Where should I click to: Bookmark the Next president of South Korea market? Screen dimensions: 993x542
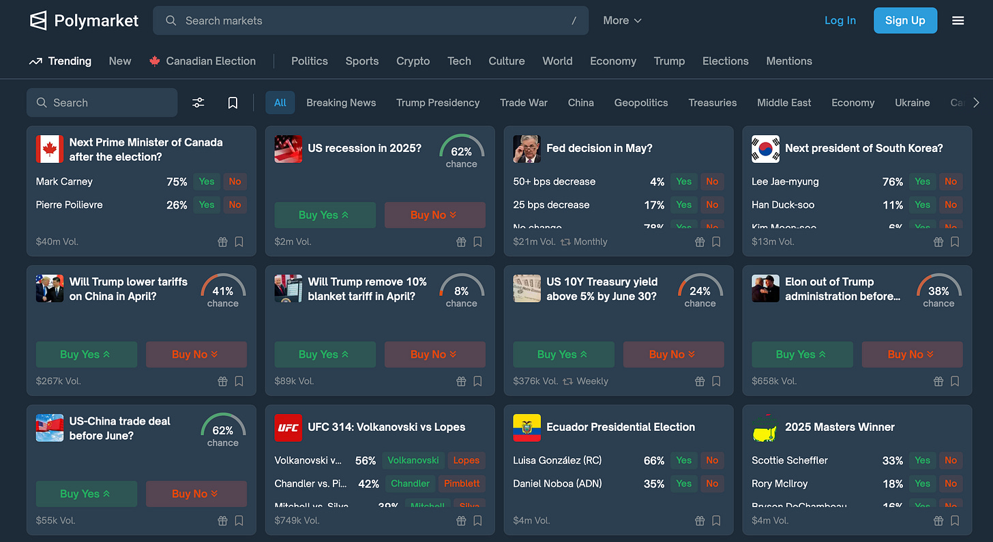click(x=955, y=241)
